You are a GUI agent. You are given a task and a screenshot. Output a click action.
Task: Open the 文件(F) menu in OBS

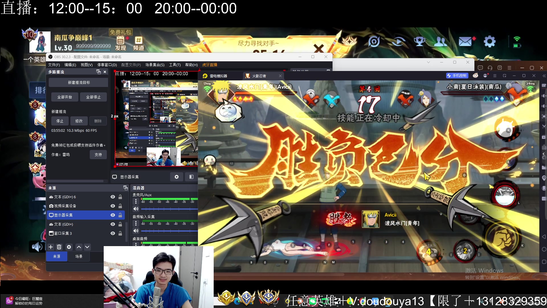point(54,65)
